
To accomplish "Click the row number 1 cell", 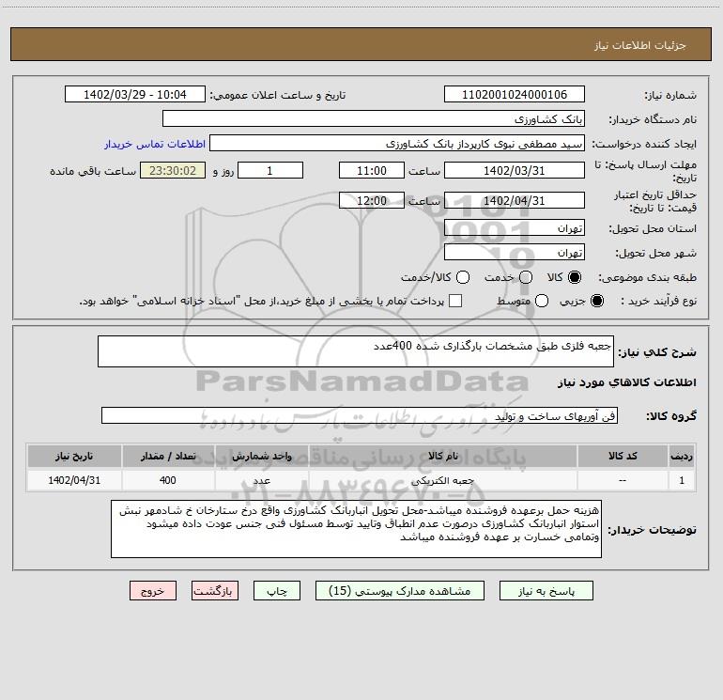I will click(x=682, y=480).
